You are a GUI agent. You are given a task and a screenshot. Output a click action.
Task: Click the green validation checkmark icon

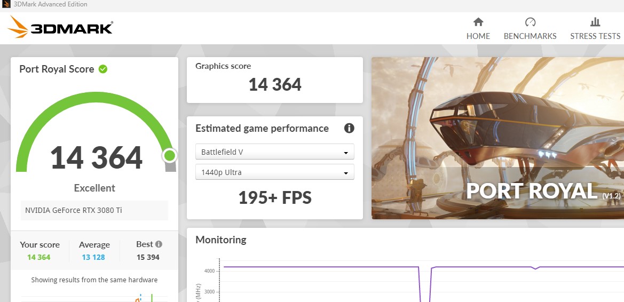click(103, 69)
